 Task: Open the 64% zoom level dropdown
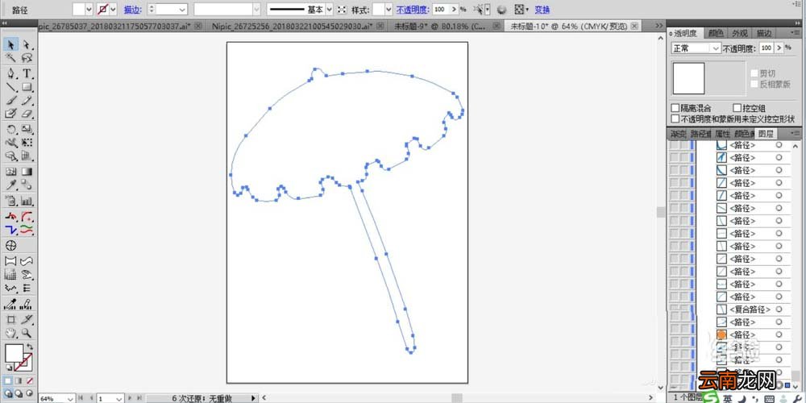70,398
